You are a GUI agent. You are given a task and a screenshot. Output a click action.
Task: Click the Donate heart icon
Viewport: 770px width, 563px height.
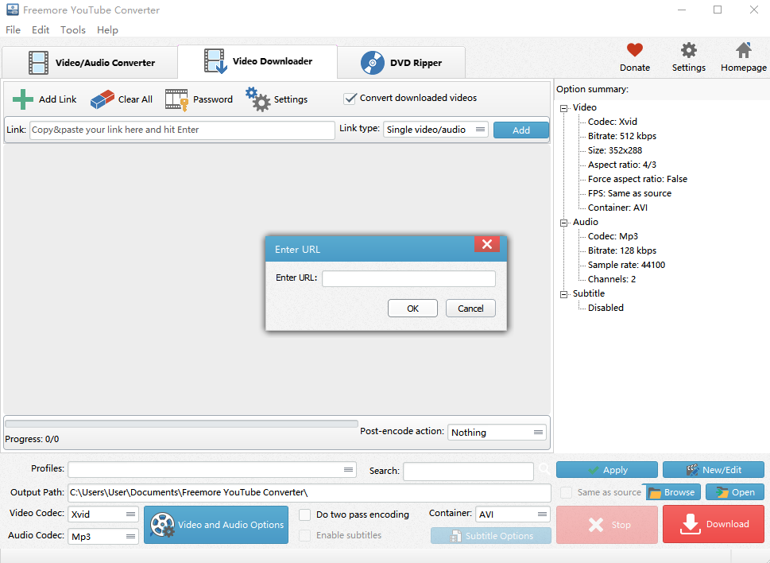(x=634, y=49)
